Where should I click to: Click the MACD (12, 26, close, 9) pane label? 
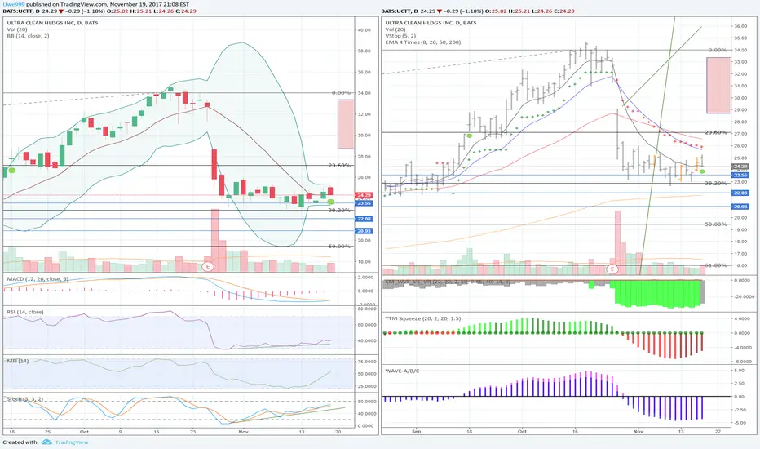(38, 279)
